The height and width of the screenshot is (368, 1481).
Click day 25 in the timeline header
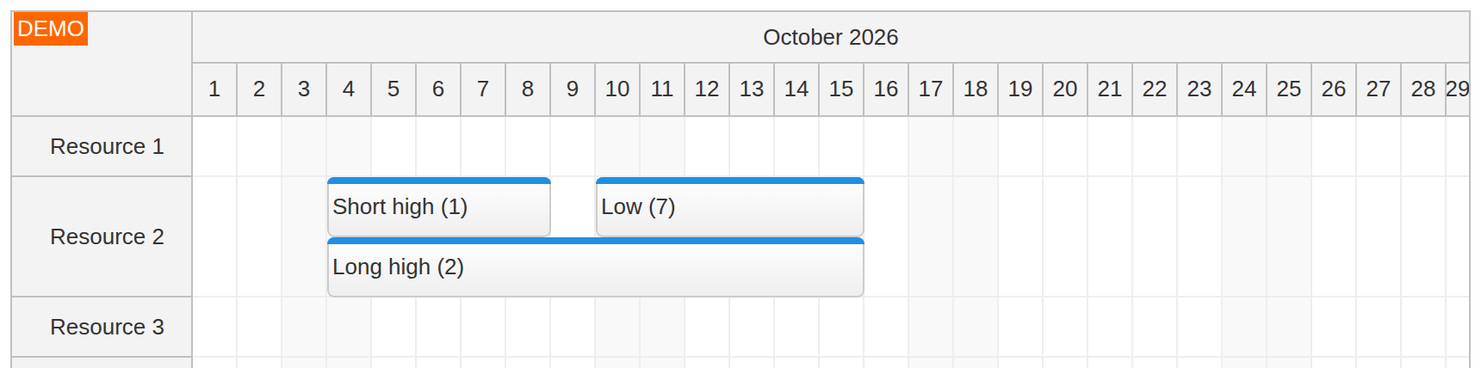click(x=1289, y=89)
